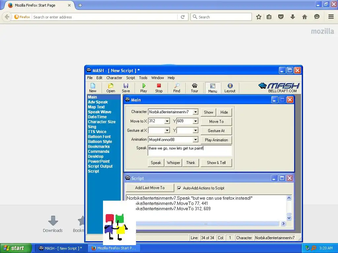Select Adv Speak in the sidebar
The image size is (338, 253).
98,102
